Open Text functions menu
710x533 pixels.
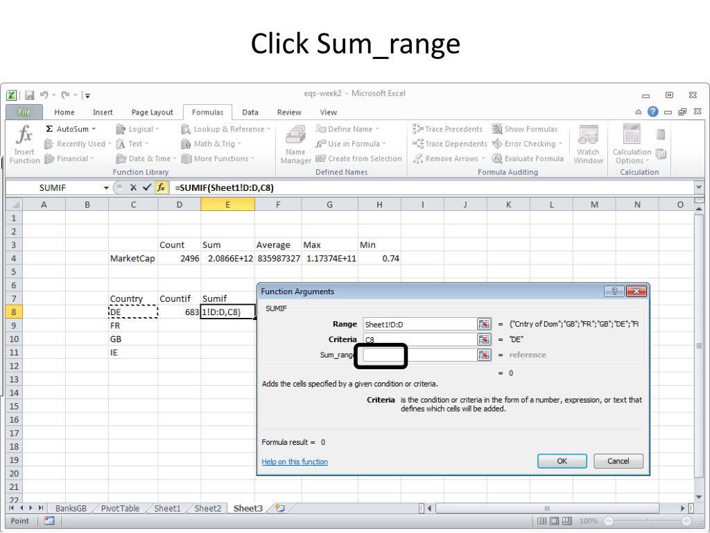coord(132,144)
